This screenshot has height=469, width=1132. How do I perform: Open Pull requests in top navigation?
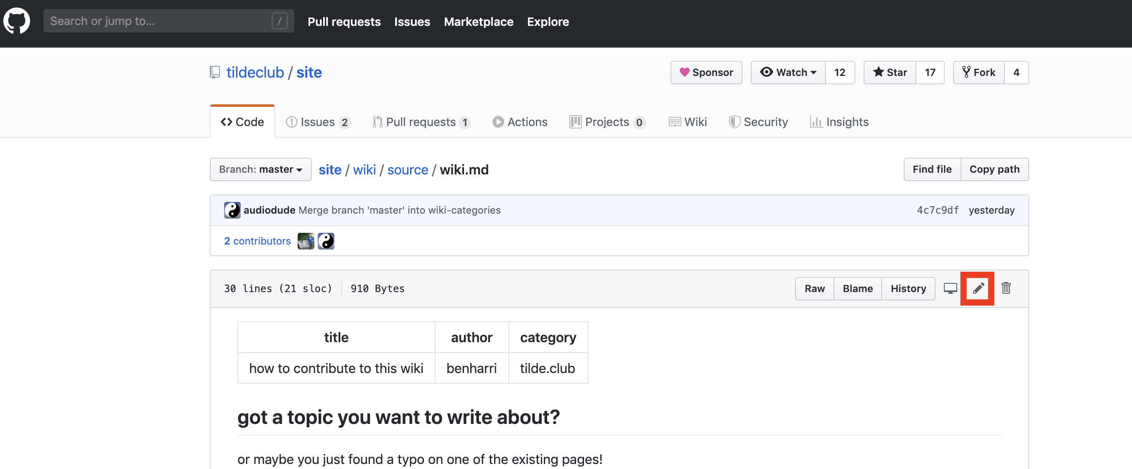pyautogui.click(x=344, y=22)
